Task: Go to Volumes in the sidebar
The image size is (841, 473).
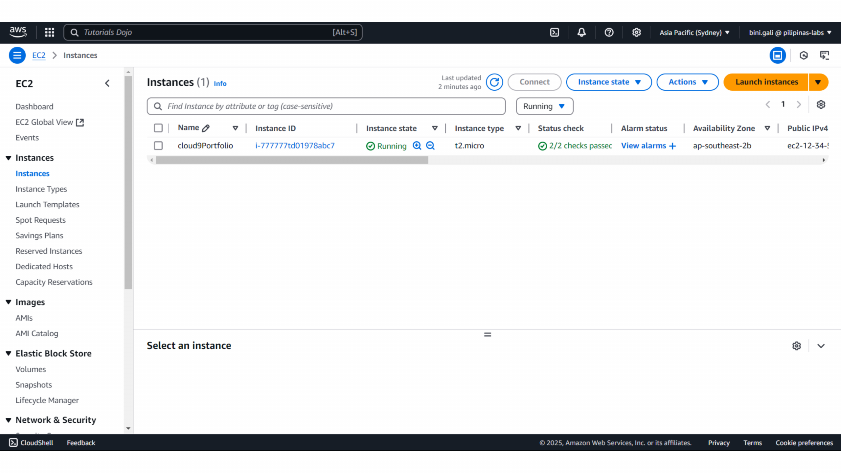Action: 31,369
